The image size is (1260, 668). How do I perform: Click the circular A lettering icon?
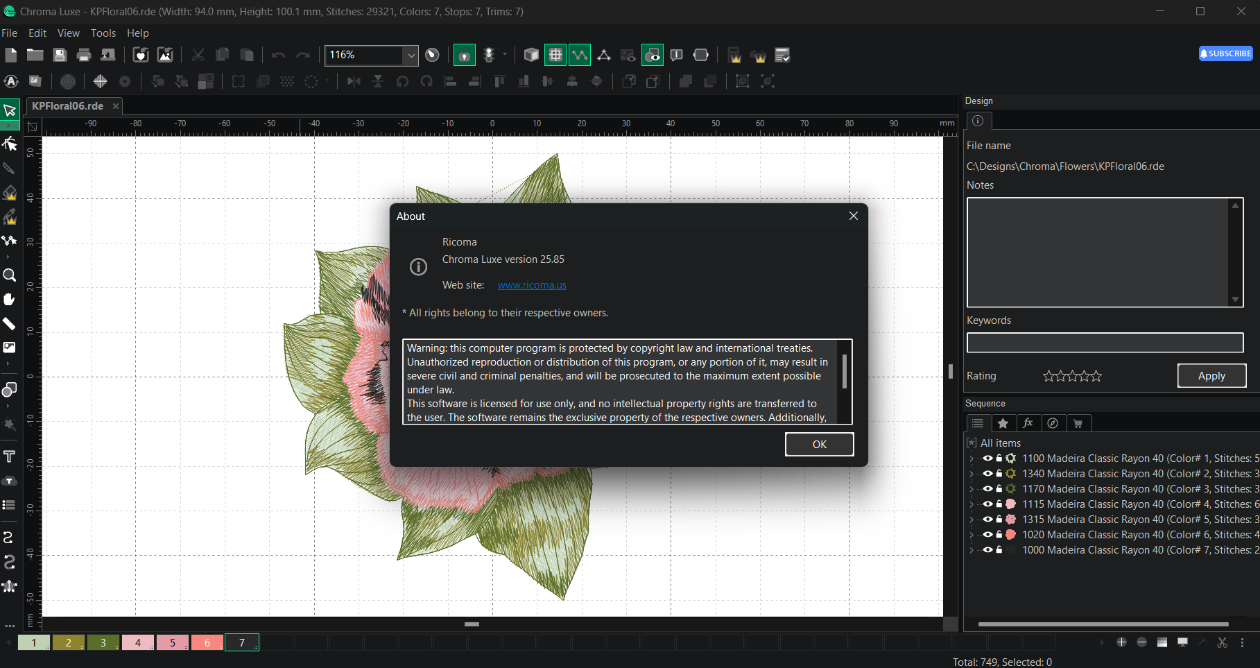(x=11, y=81)
